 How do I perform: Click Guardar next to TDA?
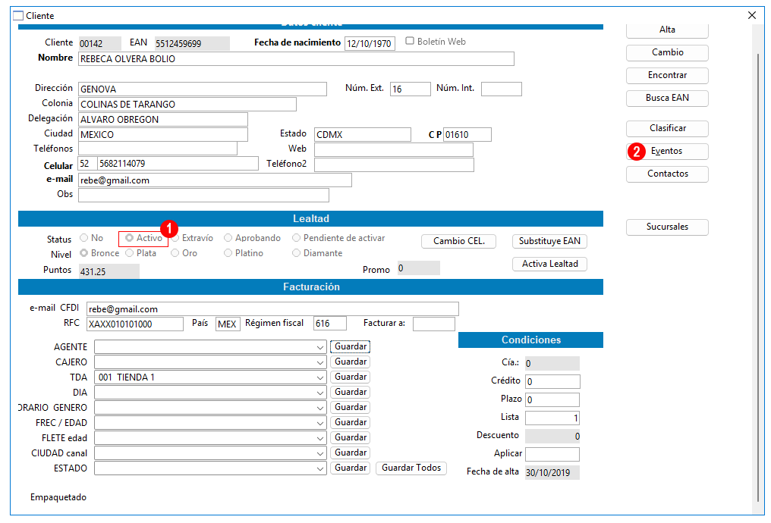tap(350, 377)
